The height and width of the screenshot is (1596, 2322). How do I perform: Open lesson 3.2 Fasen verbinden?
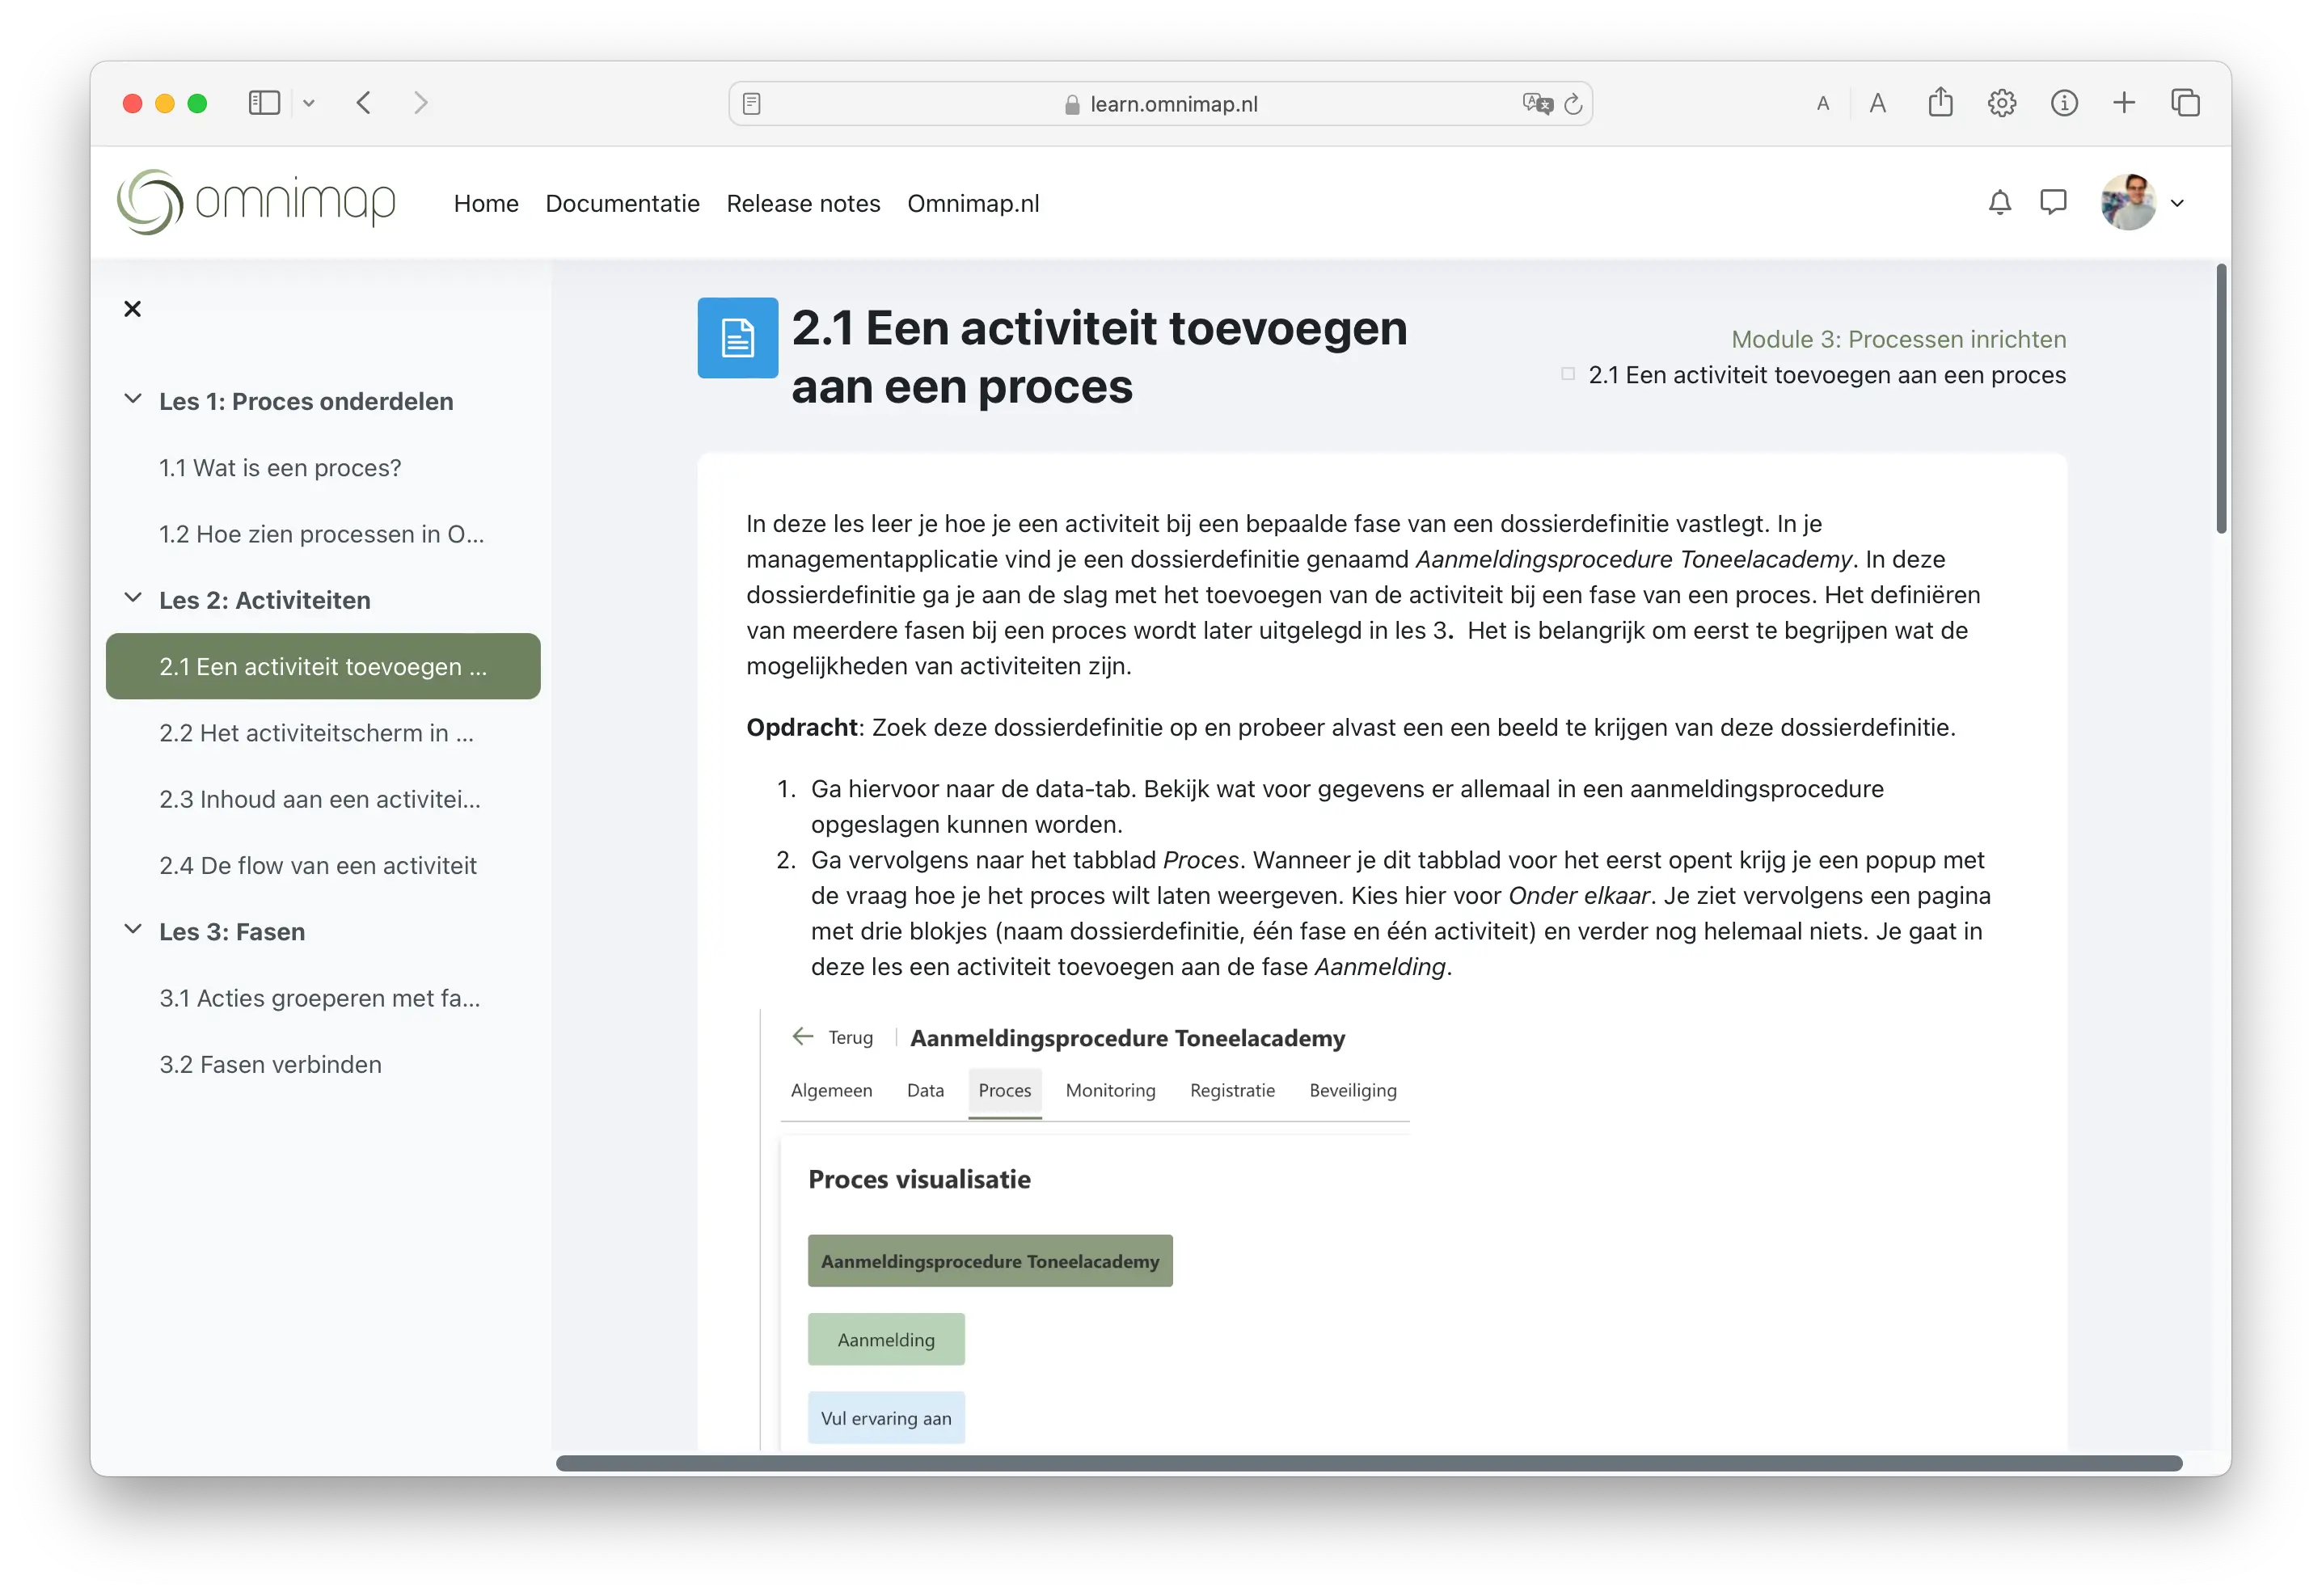(270, 1064)
